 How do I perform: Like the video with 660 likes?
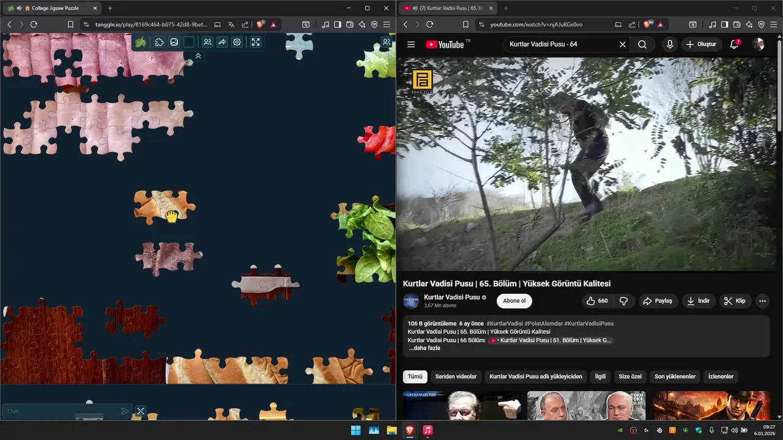(597, 301)
